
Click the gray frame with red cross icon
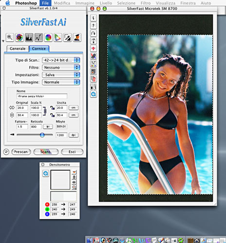click(x=94, y=71)
